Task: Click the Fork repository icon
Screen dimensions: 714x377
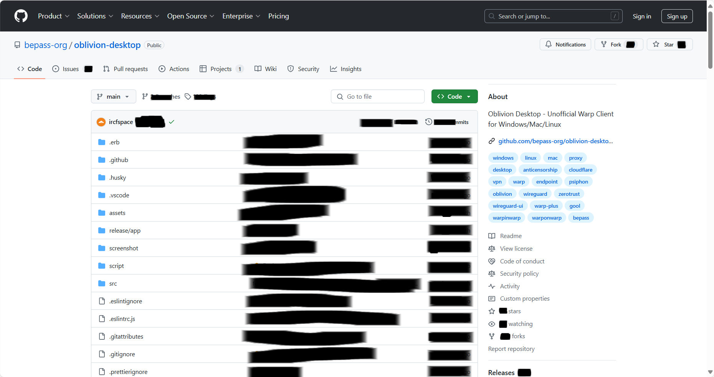Action: point(604,45)
